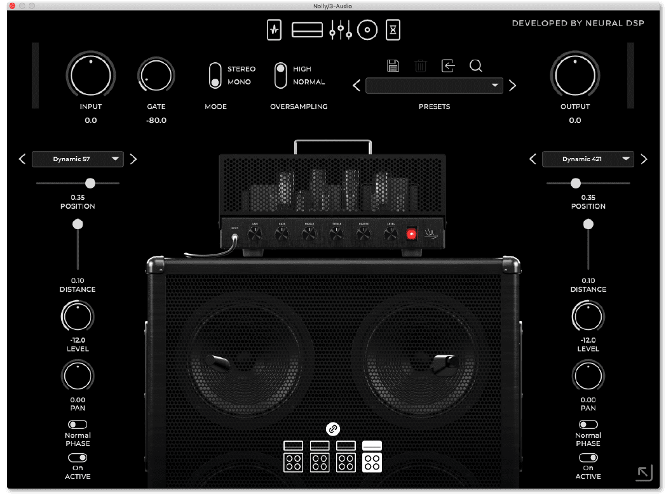The width and height of the screenshot is (666, 500).
Task: Disable the right microphone ACTIVE switch
Action: [588, 458]
